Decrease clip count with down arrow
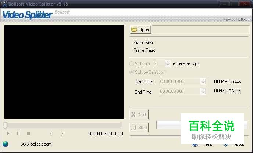Image resolution: width=253 pixels, height=153 pixels. (x=168, y=65)
